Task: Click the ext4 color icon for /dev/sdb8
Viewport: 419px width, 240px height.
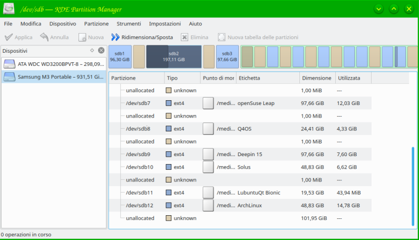Action: pyautogui.click(x=169, y=129)
